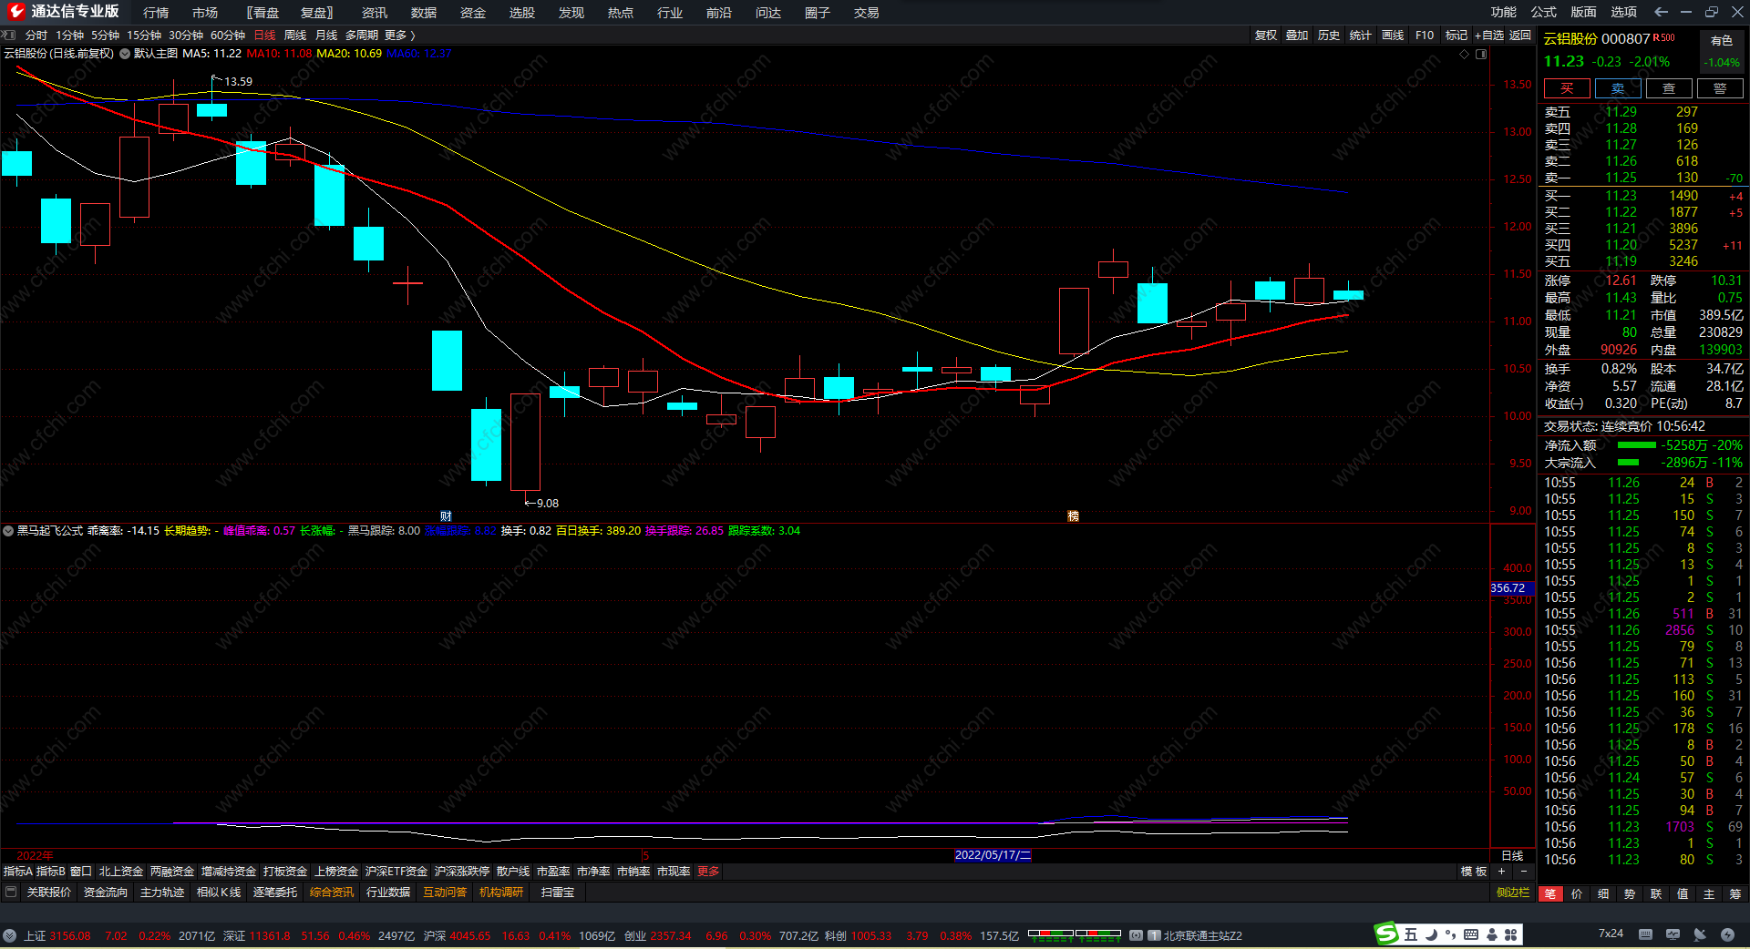Click the moon icon in input toolbar
The width and height of the screenshot is (1750, 949).
click(x=1431, y=934)
